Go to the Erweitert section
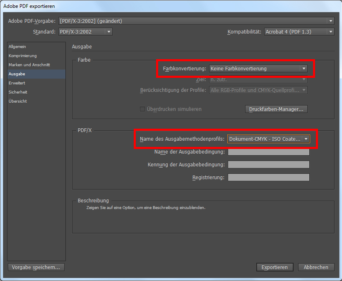 coord(17,83)
